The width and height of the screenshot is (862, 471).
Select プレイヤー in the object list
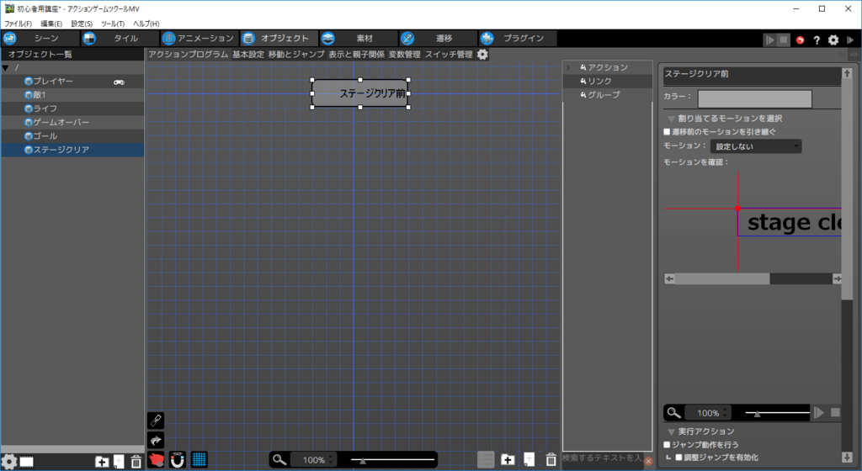point(72,82)
